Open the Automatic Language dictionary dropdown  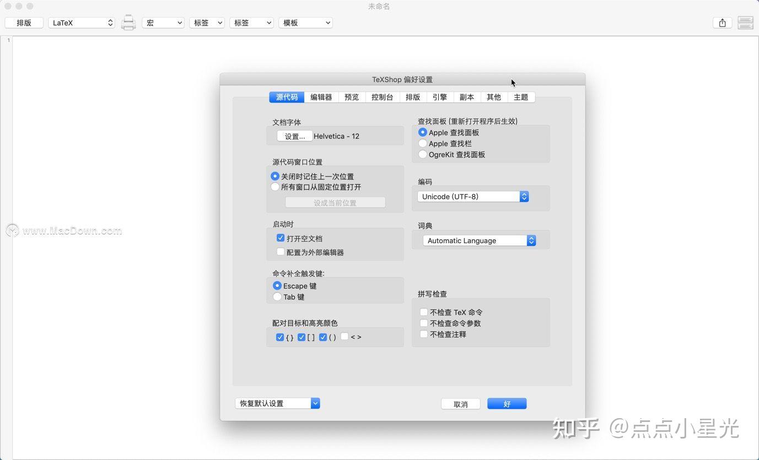480,240
